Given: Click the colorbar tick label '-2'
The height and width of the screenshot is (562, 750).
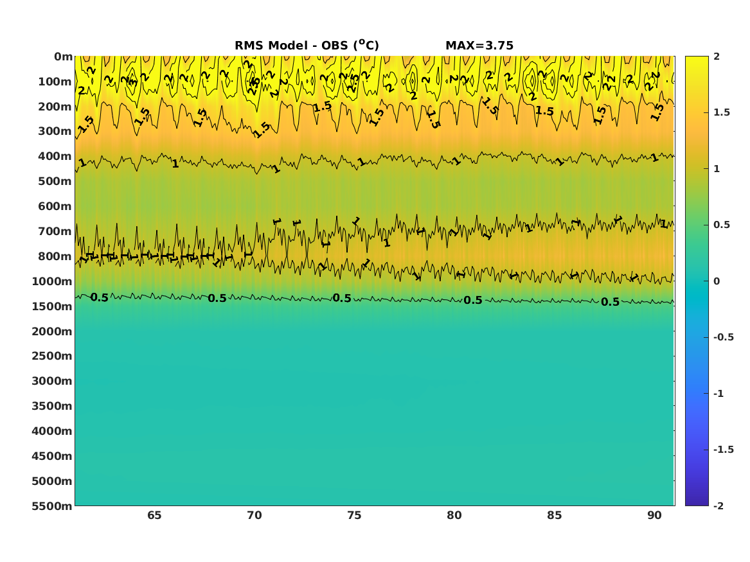Looking at the screenshot, I should point(719,505).
